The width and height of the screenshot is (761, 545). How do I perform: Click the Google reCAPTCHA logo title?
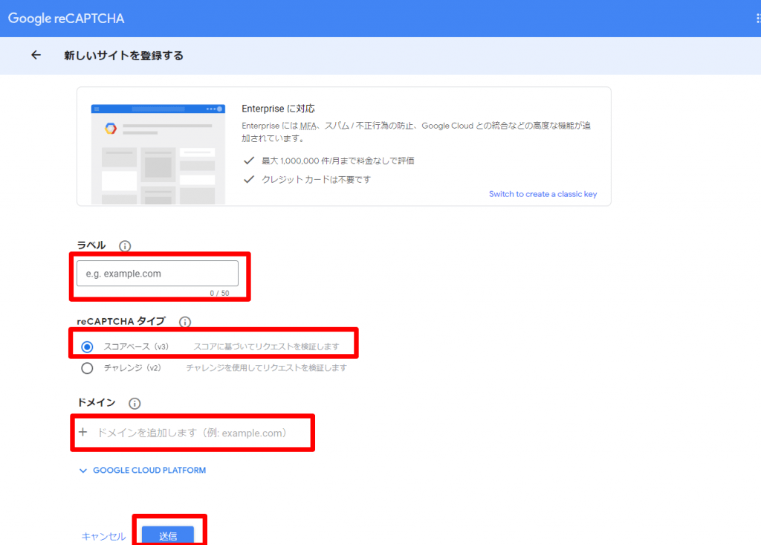66,19
